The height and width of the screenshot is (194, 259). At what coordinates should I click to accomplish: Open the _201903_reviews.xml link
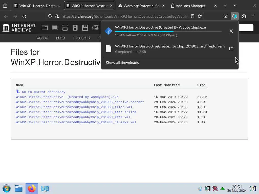[76, 123]
